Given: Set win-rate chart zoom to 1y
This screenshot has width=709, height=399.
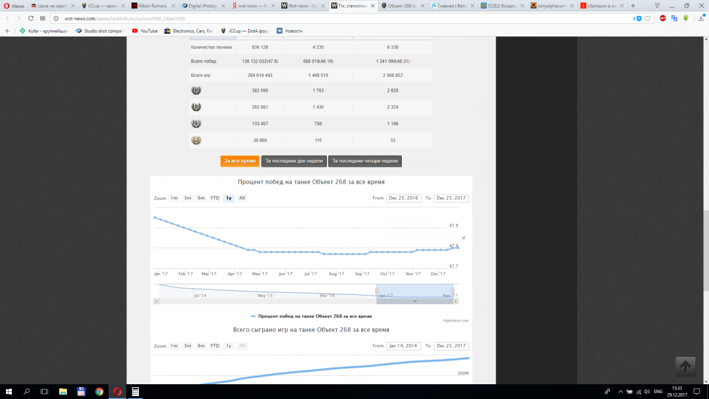Looking at the screenshot, I should point(229,198).
